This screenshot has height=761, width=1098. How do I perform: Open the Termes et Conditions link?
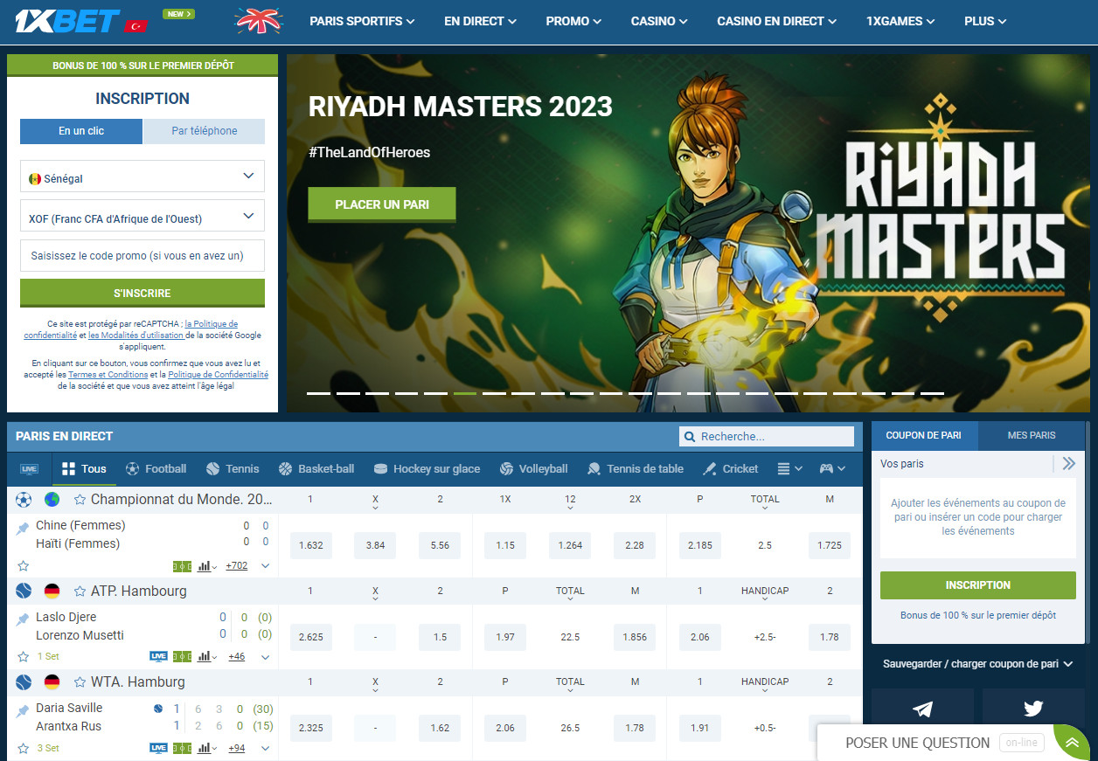[108, 375]
